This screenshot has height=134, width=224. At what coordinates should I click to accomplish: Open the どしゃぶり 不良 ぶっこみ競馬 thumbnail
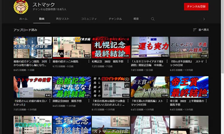click(x=189, y=48)
